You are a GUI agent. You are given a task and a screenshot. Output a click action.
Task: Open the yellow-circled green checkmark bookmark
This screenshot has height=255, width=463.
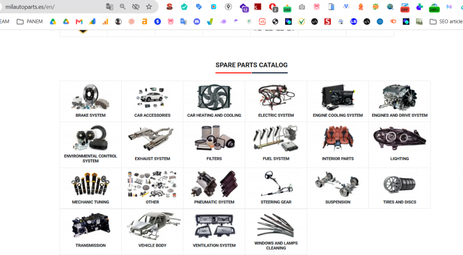click(301, 22)
